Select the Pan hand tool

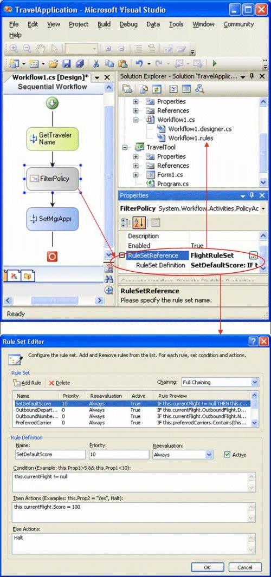[x=40, y=49]
